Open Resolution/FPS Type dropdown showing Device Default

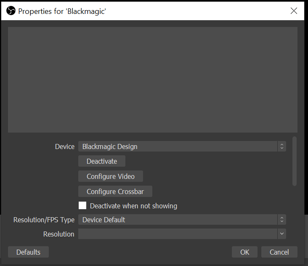pyautogui.click(x=177, y=220)
